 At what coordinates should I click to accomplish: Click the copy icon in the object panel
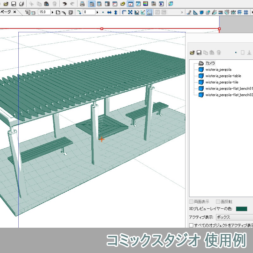(206, 52)
